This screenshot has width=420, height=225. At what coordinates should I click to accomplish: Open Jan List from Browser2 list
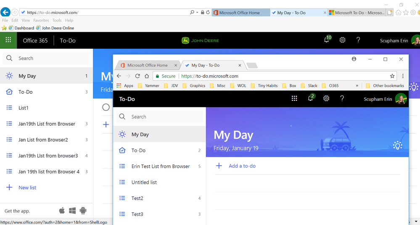point(46,140)
